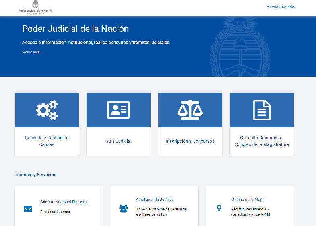The height and width of the screenshot is (226, 316).
Task: Open the Oficina de la Mujer heading
Action: click(x=248, y=199)
